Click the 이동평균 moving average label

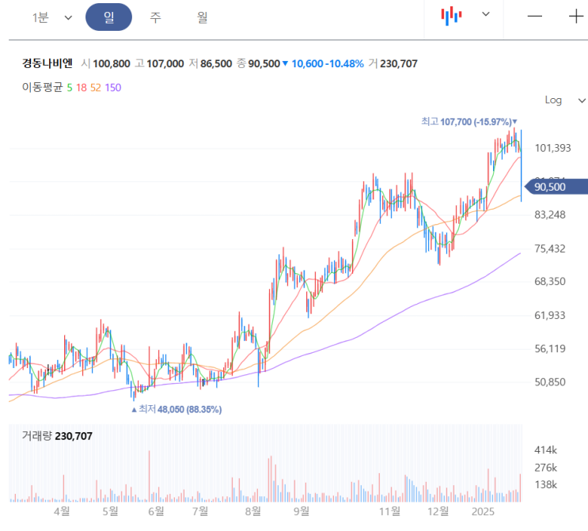(42, 87)
